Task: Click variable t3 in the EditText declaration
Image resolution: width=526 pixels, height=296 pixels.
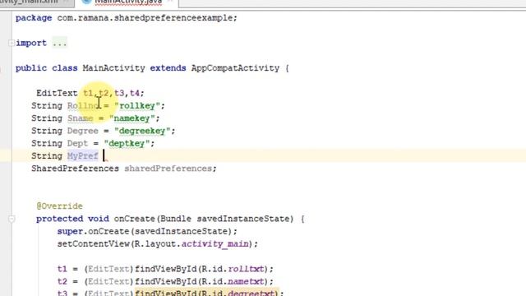Action: 119,93
